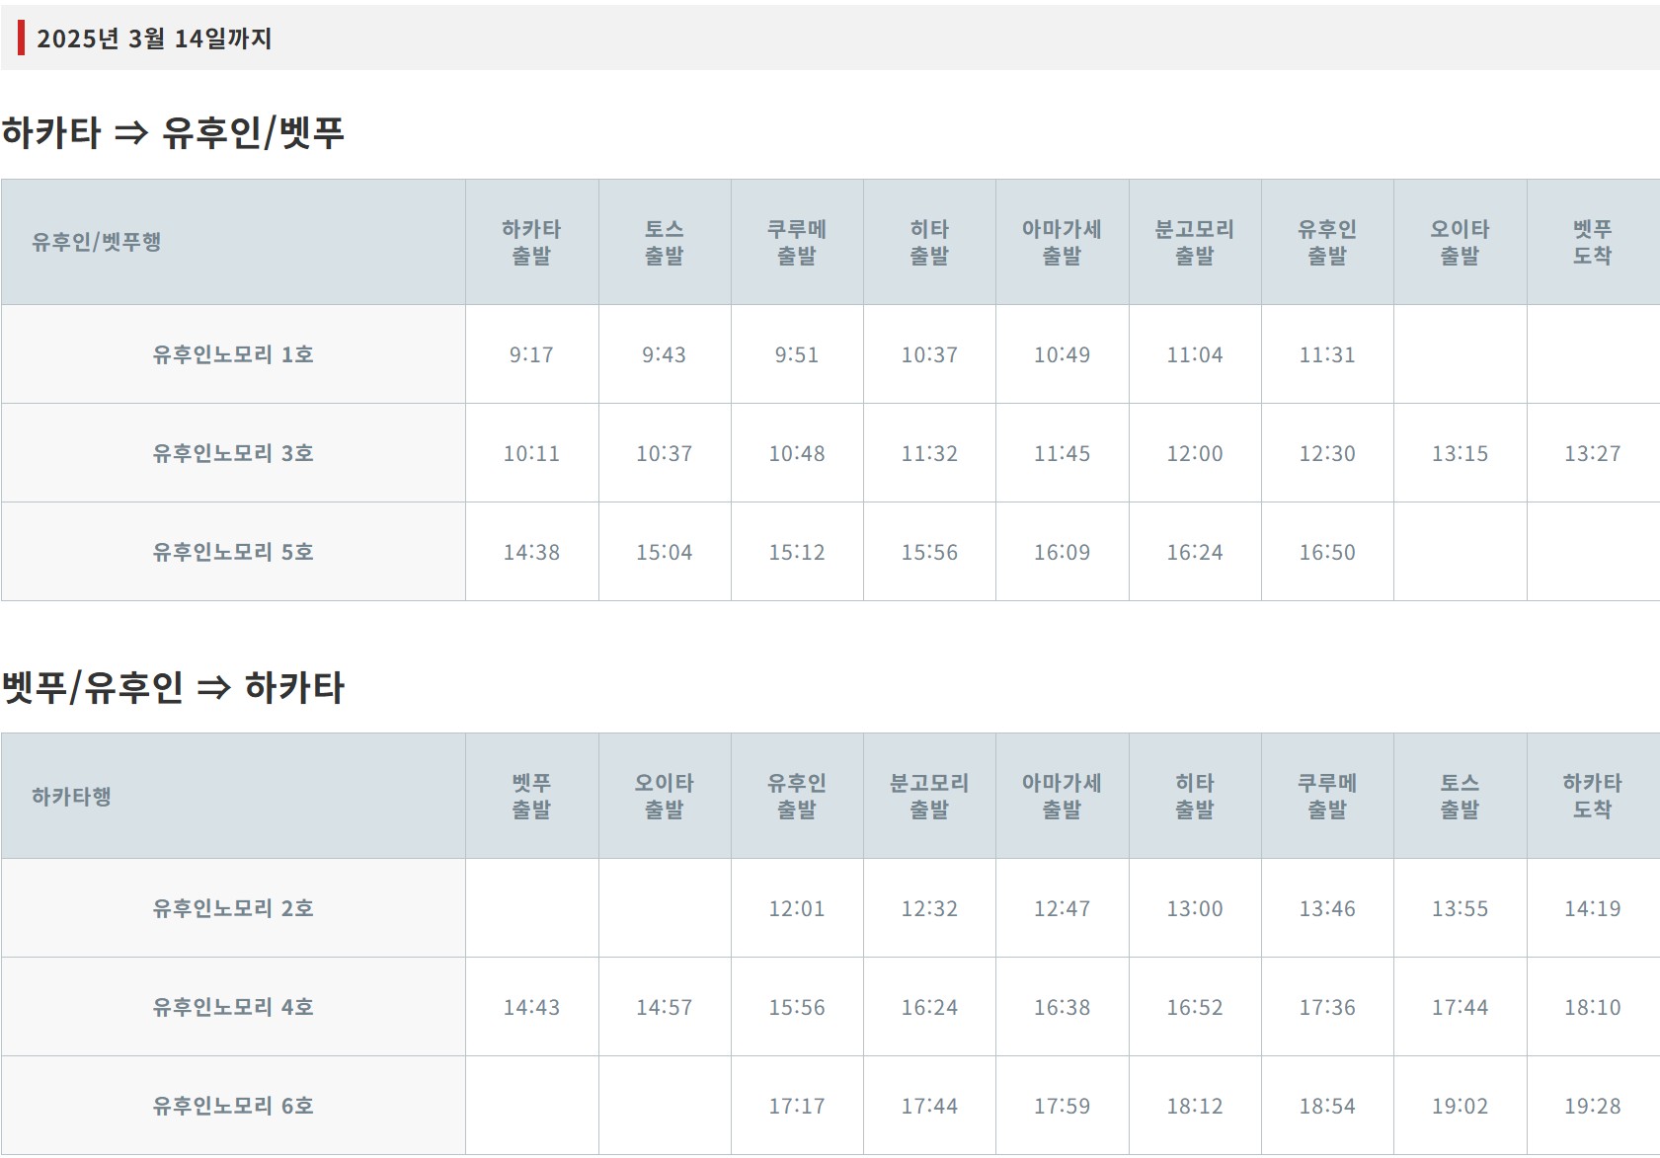Click 17:44 in the 유후인노모리 6호 row
Image resolution: width=1660 pixels, height=1158 pixels.
click(x=929, y=1106)
